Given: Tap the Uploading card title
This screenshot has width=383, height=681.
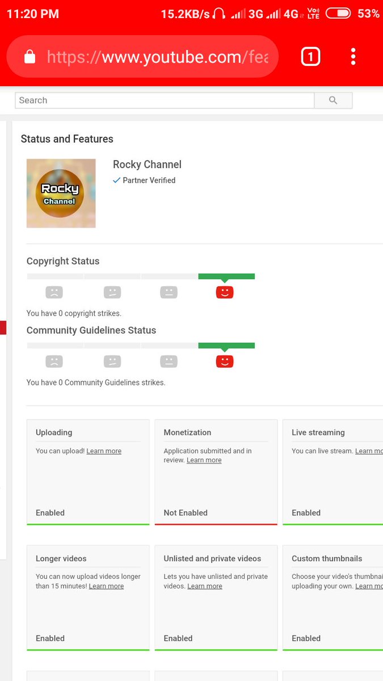Looking at the screenshot, I should pos(54,432).
